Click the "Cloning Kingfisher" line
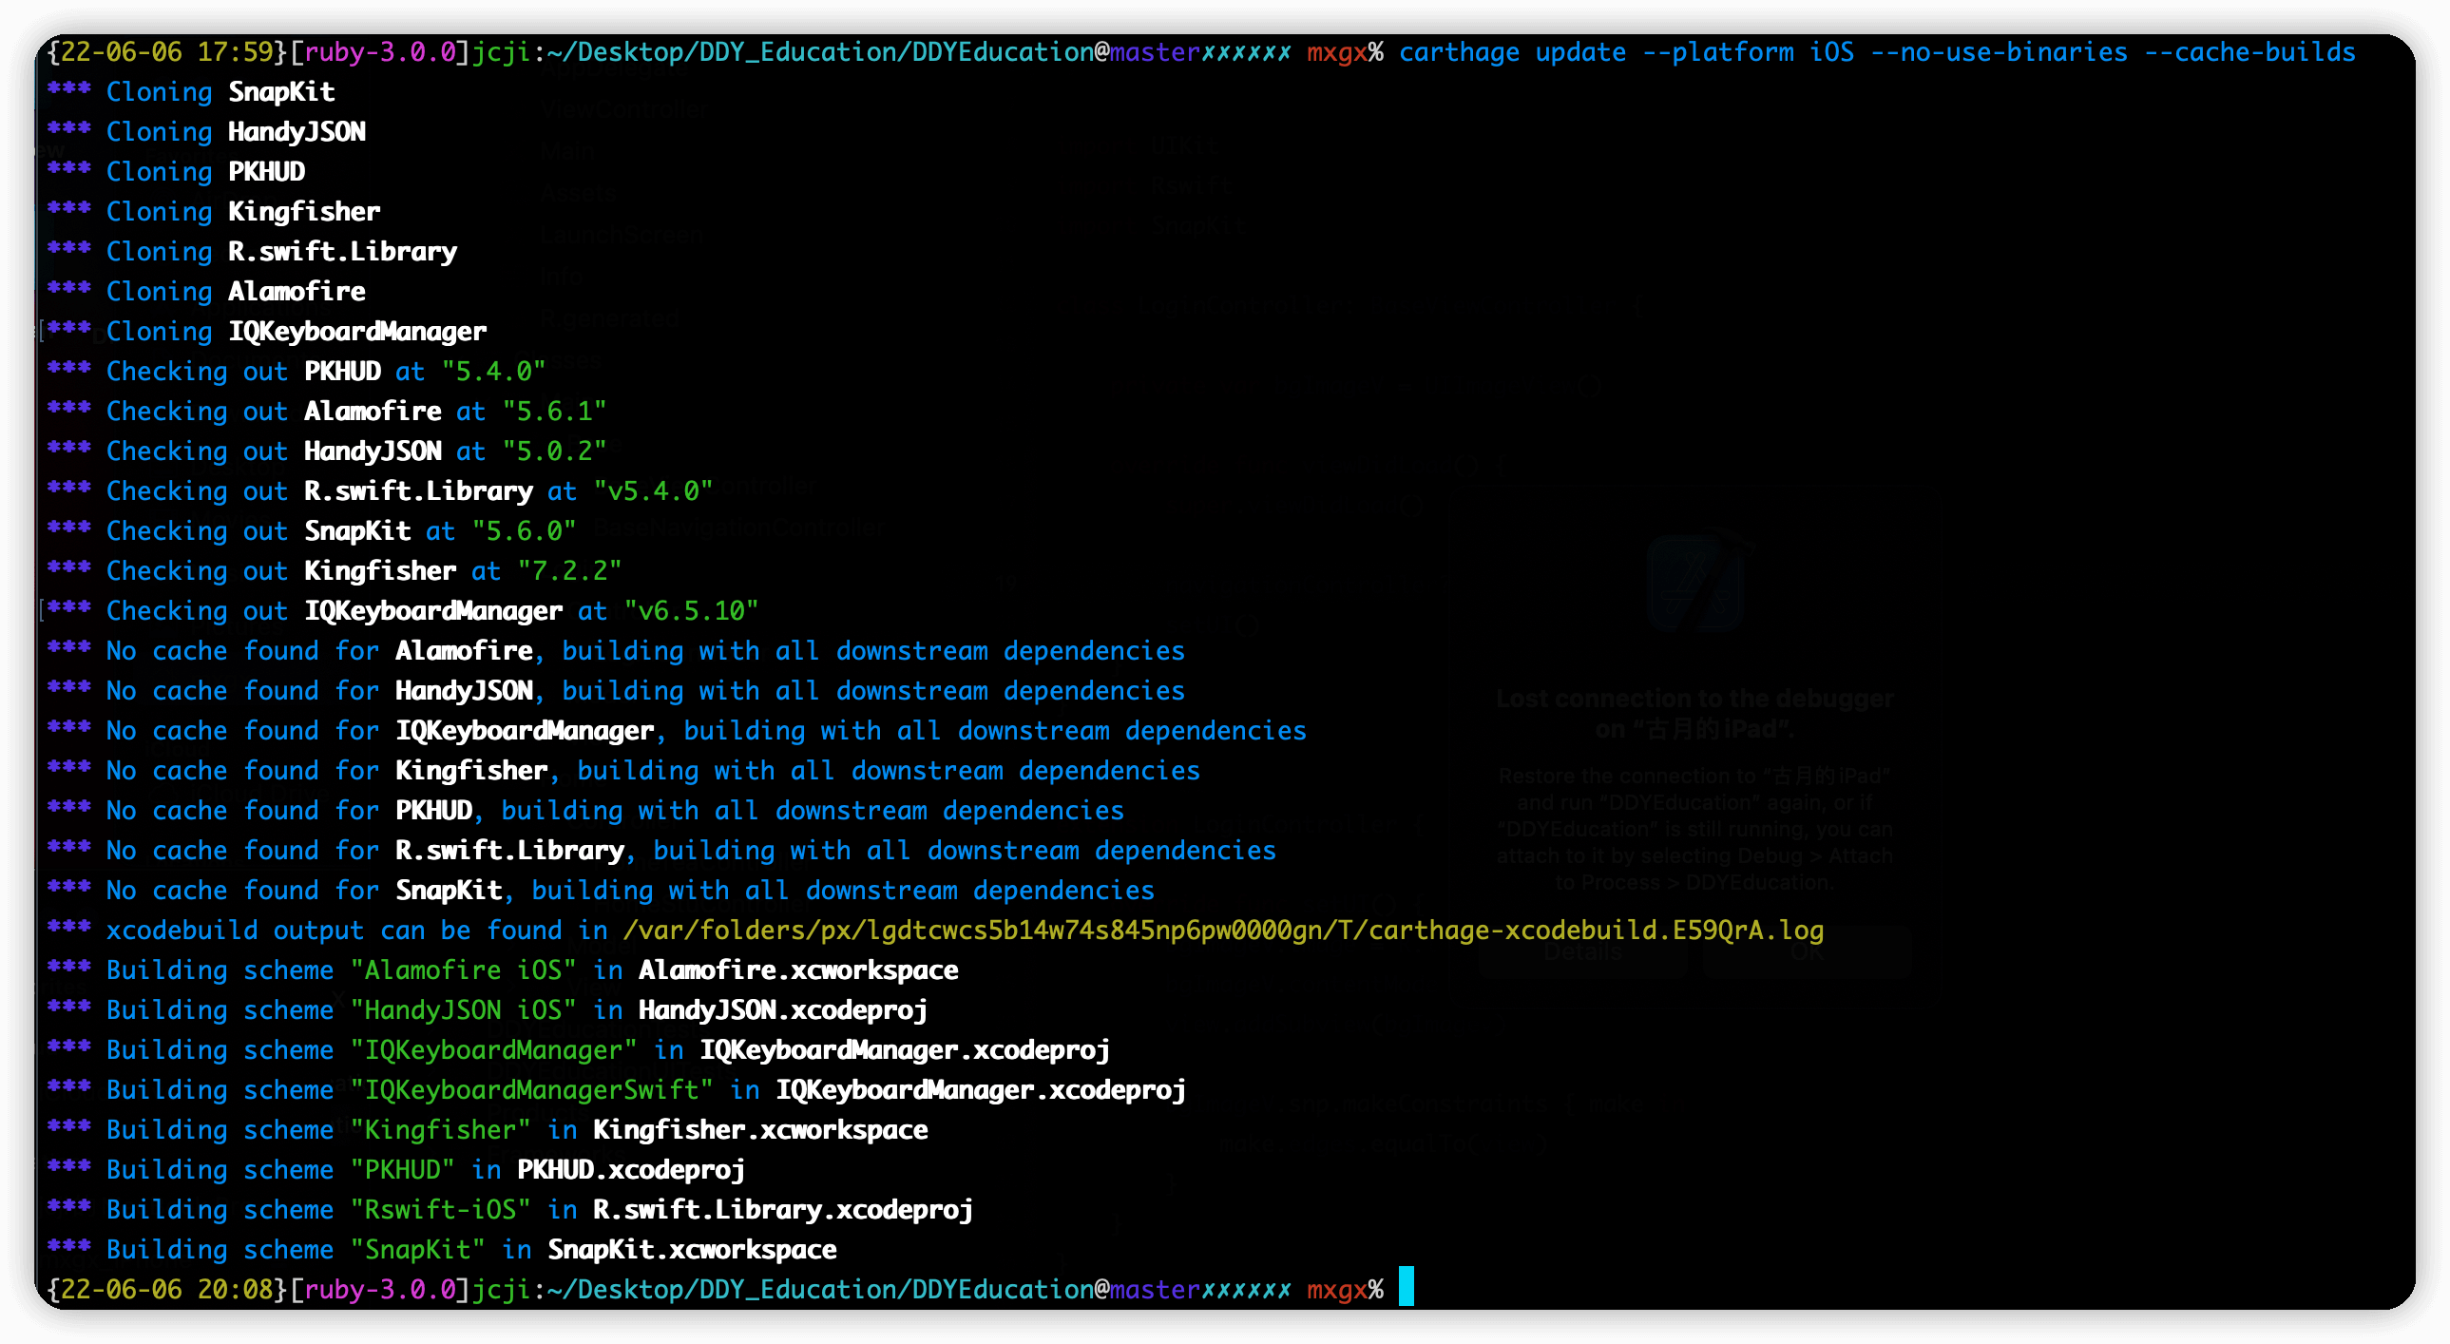The image size is (2450, 1344). pyautogui.click(x=214, y=212)
